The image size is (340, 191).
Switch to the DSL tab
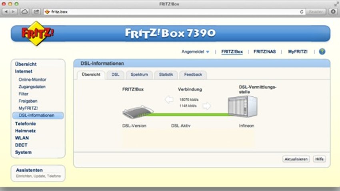(x=115, y=75)
